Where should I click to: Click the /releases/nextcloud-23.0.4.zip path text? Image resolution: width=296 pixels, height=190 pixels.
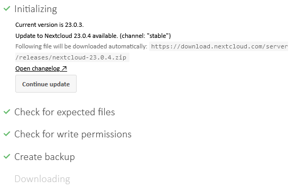point(72,57)
